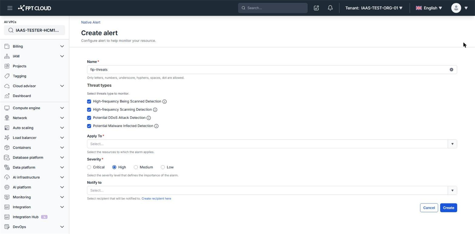475x234 pixels.
Task: Select High severity radio button
Action: [114, 167]
